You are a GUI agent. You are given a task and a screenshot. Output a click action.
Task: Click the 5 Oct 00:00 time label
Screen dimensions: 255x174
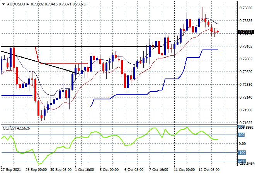click(x=109, y=170)
